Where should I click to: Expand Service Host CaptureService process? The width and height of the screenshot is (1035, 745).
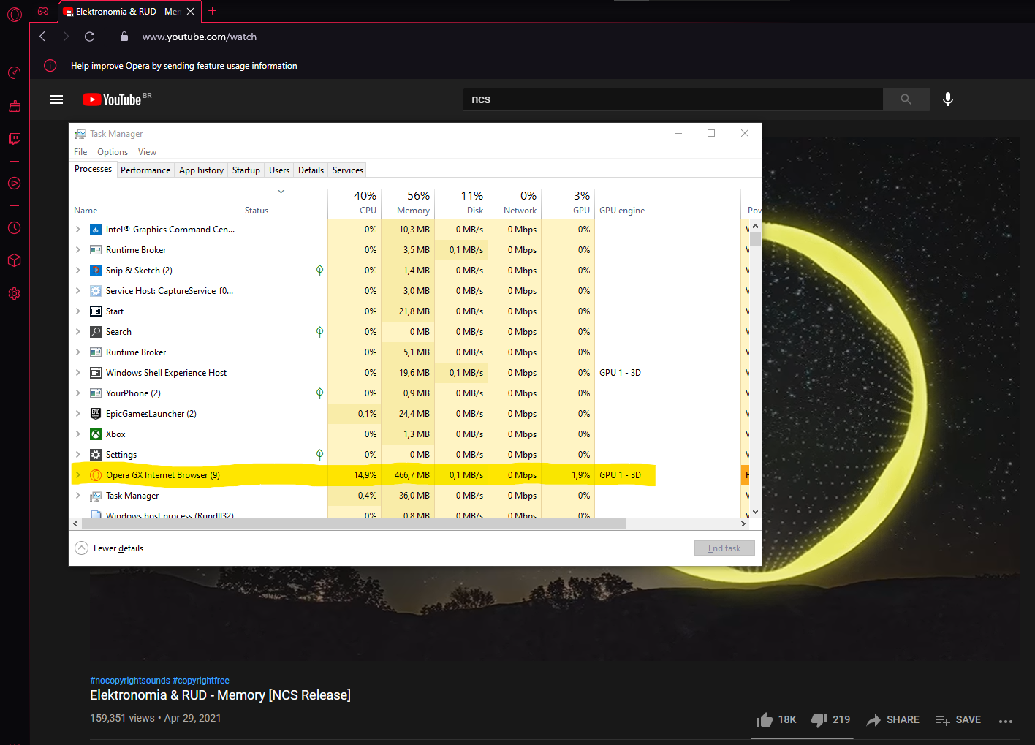coord(78,291)
